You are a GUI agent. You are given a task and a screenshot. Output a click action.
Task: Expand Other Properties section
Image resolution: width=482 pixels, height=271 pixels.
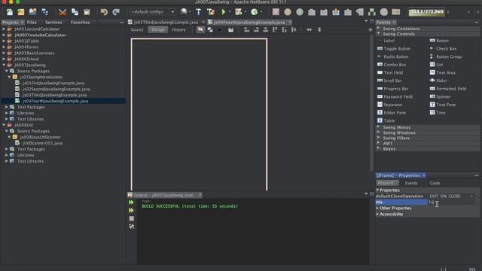(377, 208)
